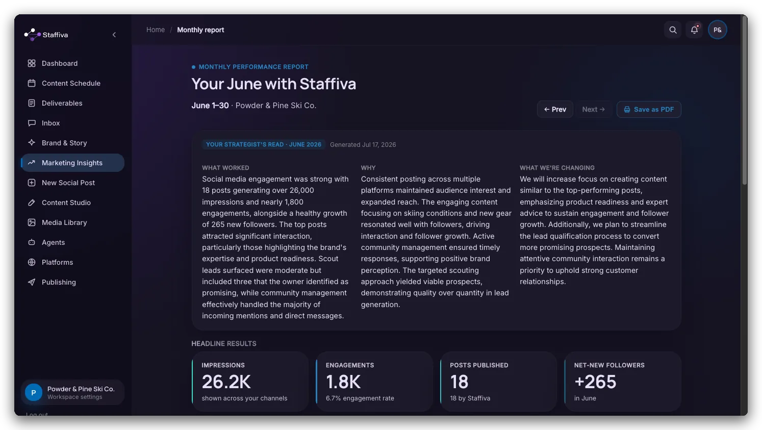This screenshot has width=762, height=430.
Task: Click the Brand & Story sparkle icon
Action: pyautogui.click(x=32, y=143)
